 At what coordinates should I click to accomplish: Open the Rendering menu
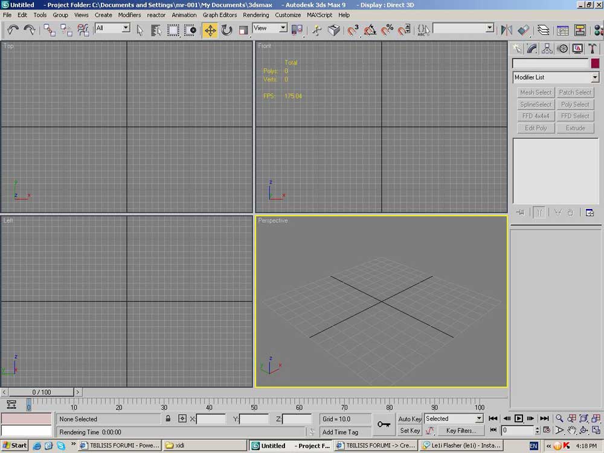pyautogui.click(x=255, y=15)
